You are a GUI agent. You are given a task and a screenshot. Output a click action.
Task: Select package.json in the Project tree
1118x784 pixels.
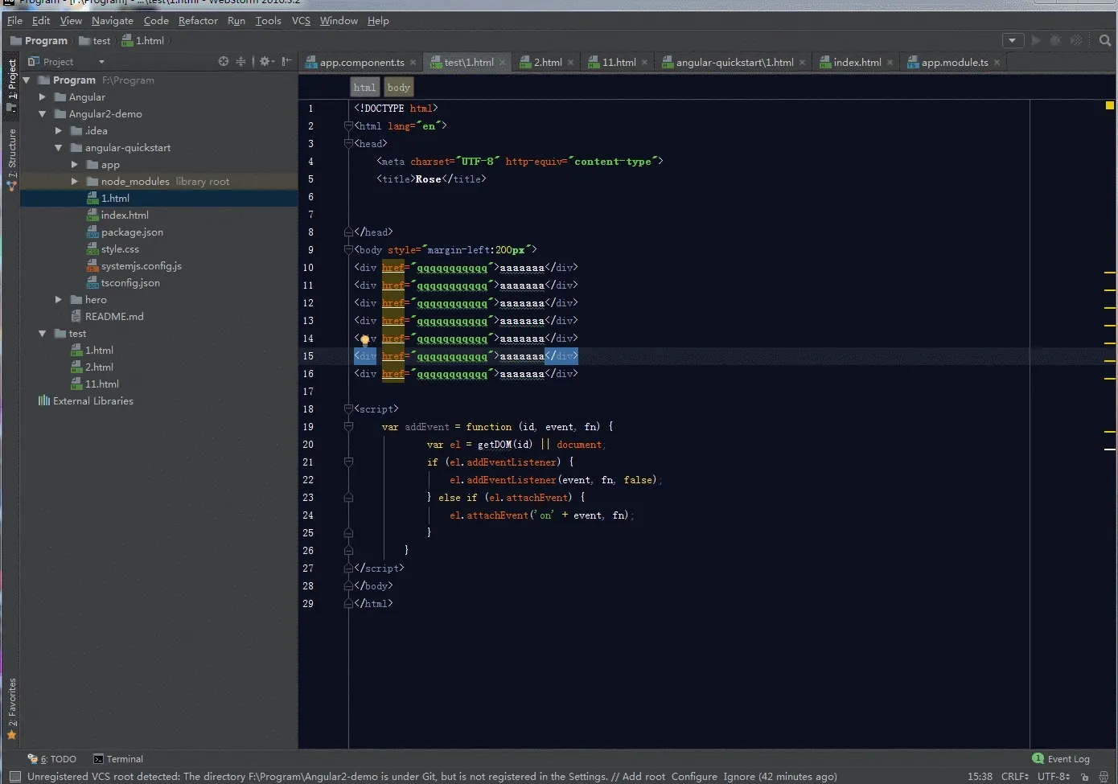click(x=132, y=232)
